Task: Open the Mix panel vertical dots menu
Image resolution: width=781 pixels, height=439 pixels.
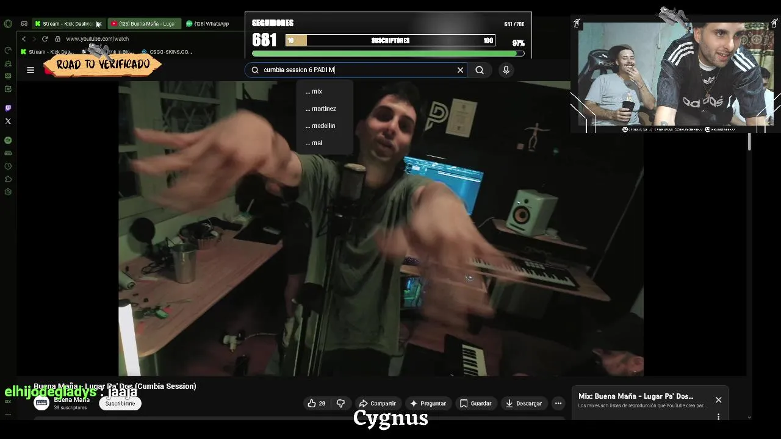Action: coord(718,416)
